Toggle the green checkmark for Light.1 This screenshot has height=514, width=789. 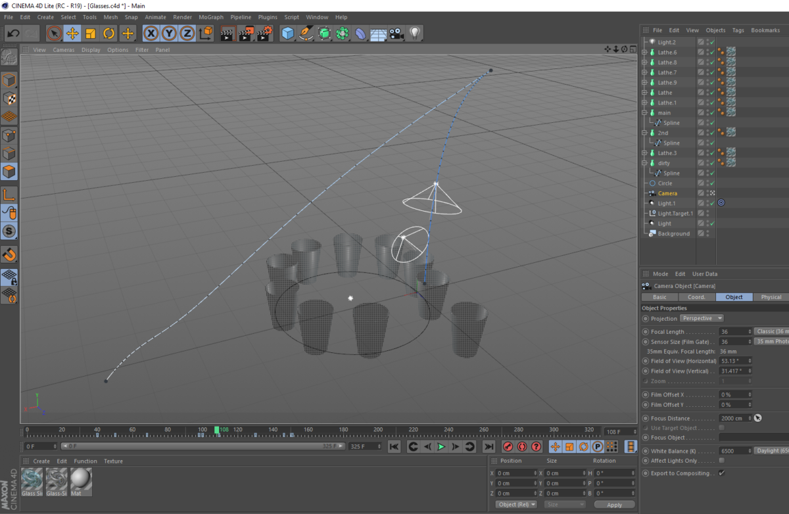tap(711, 203)
